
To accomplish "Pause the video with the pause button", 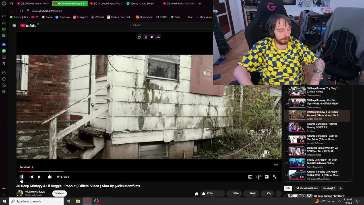I will (22, 177).
